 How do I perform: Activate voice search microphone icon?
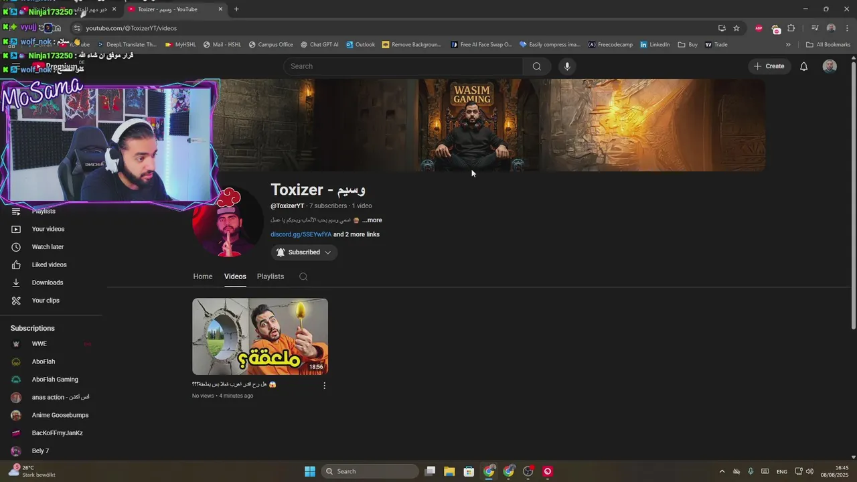[x=567, y=66]
